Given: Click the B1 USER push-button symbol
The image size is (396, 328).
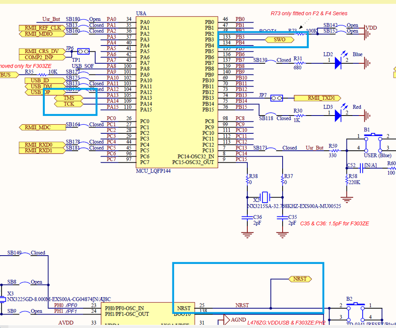Looking at the screenshot, I should coord(373,143).
